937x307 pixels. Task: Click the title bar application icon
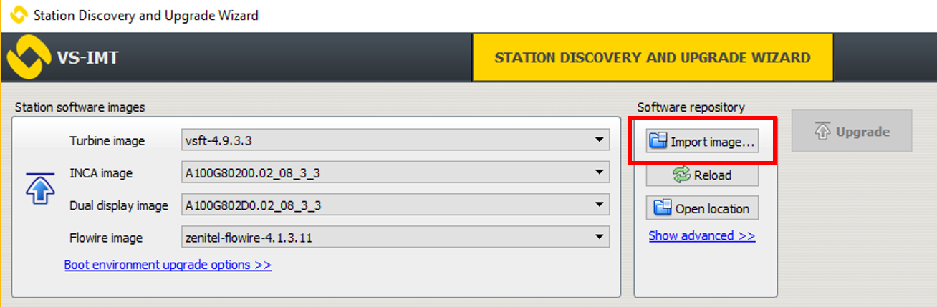pos(19,15)
